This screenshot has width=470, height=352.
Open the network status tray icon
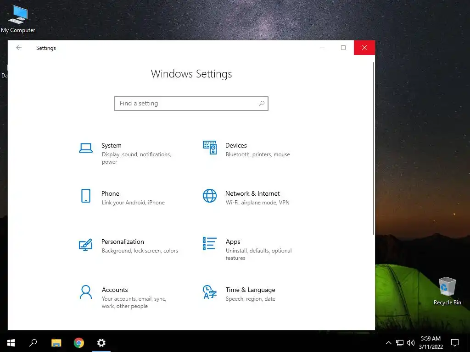[x=400, y=343]
